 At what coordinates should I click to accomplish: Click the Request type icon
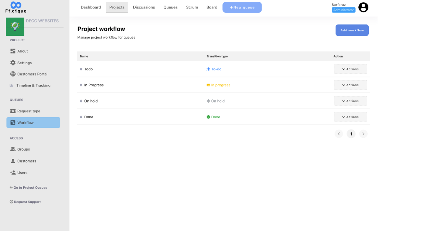(13, 111)
